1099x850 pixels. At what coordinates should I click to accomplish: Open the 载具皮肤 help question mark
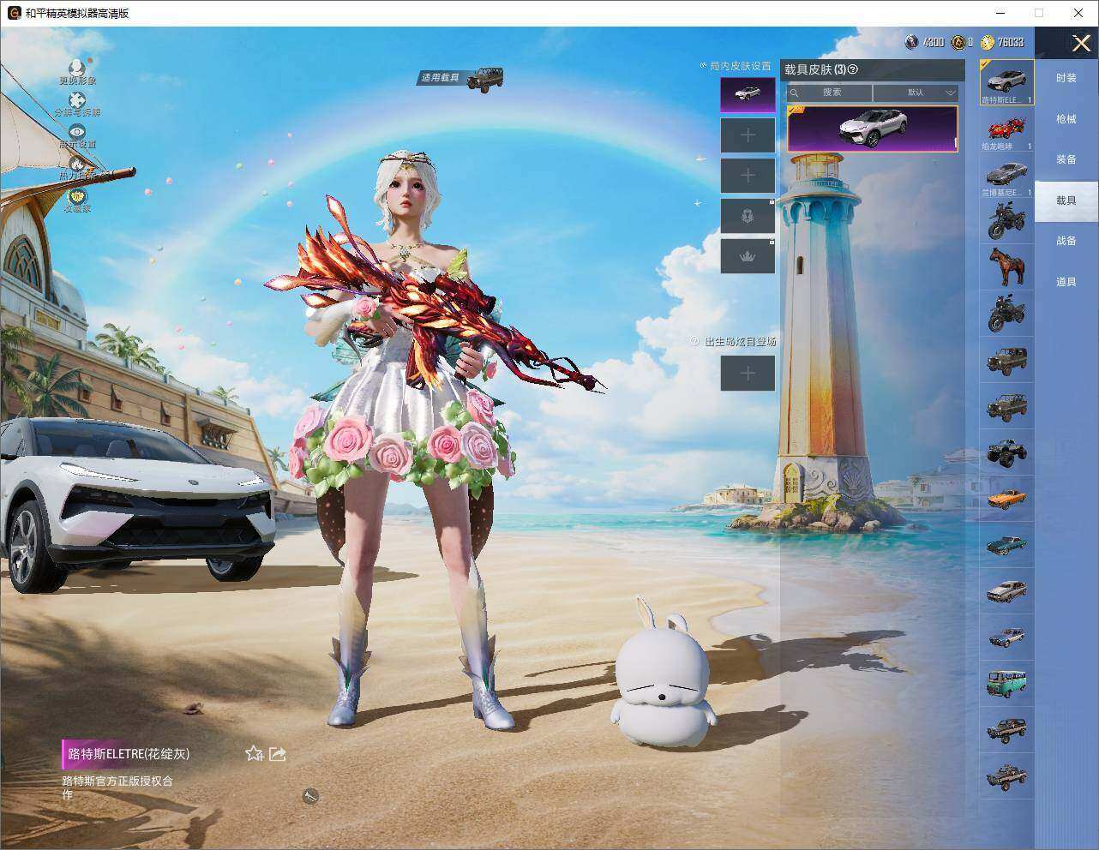(x=852, y=69)
